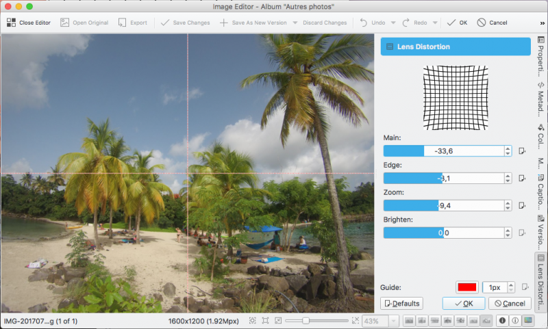The height and width of the screenshot is (329, 548).
Task: Select the fourth preview mode icon
Action: [448, 321]
